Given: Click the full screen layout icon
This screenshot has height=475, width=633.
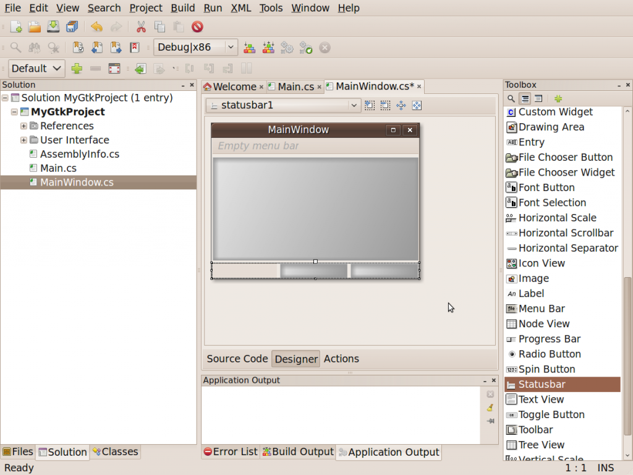Looking at the screenshot, I should click(114, 68).
